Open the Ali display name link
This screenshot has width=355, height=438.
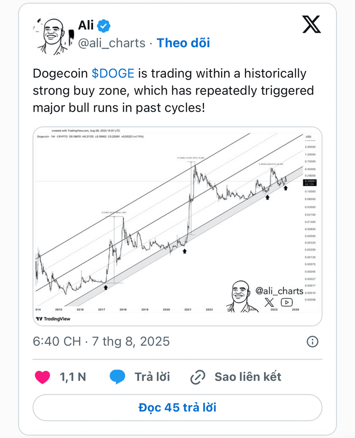(86, 25)
